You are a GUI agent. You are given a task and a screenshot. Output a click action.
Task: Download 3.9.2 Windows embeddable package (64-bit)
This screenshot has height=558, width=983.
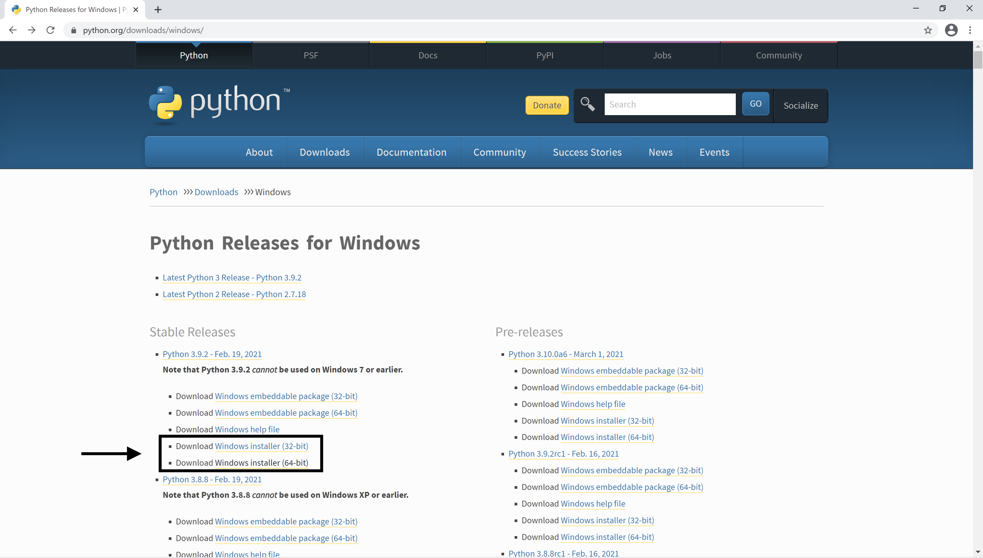[286, 413]
